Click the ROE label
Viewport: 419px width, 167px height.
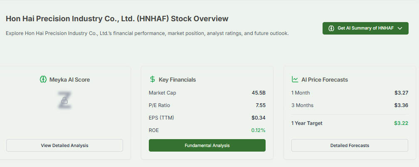point(154,130)
